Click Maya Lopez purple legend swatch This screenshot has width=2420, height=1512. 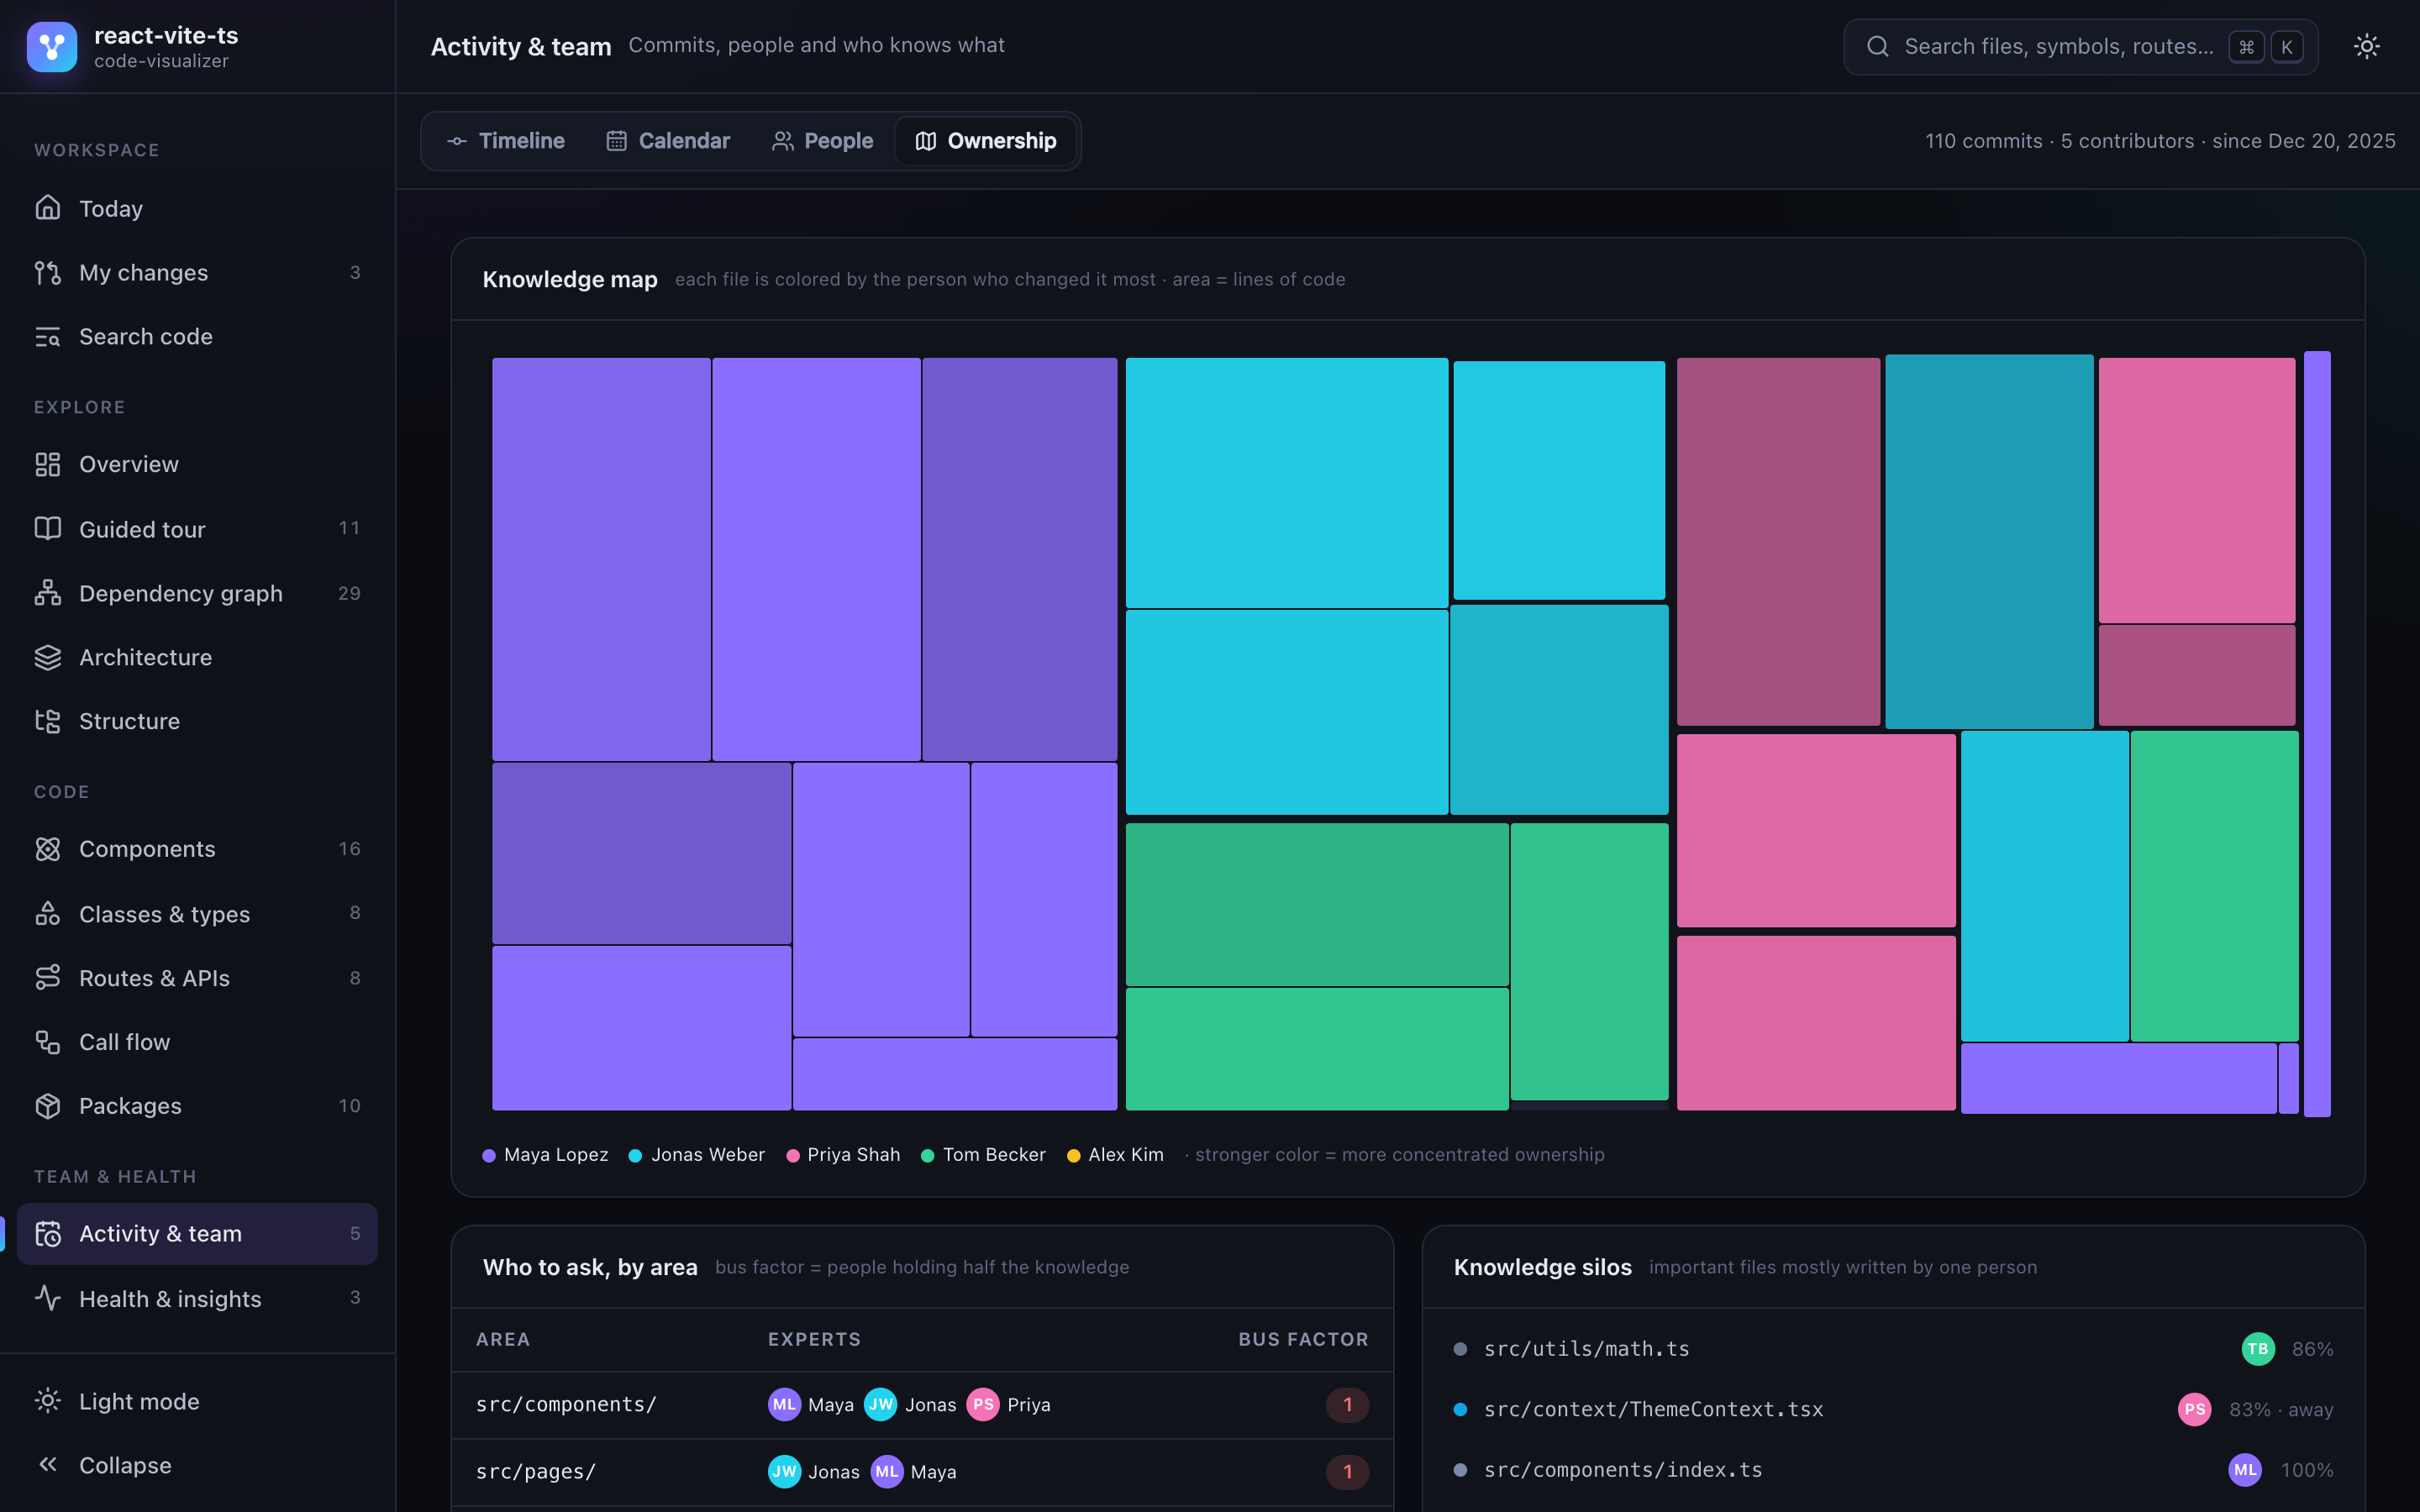489,1155
